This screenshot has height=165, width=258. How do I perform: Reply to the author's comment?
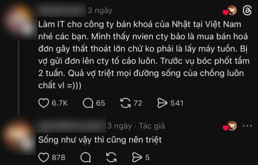pos(86,158)
